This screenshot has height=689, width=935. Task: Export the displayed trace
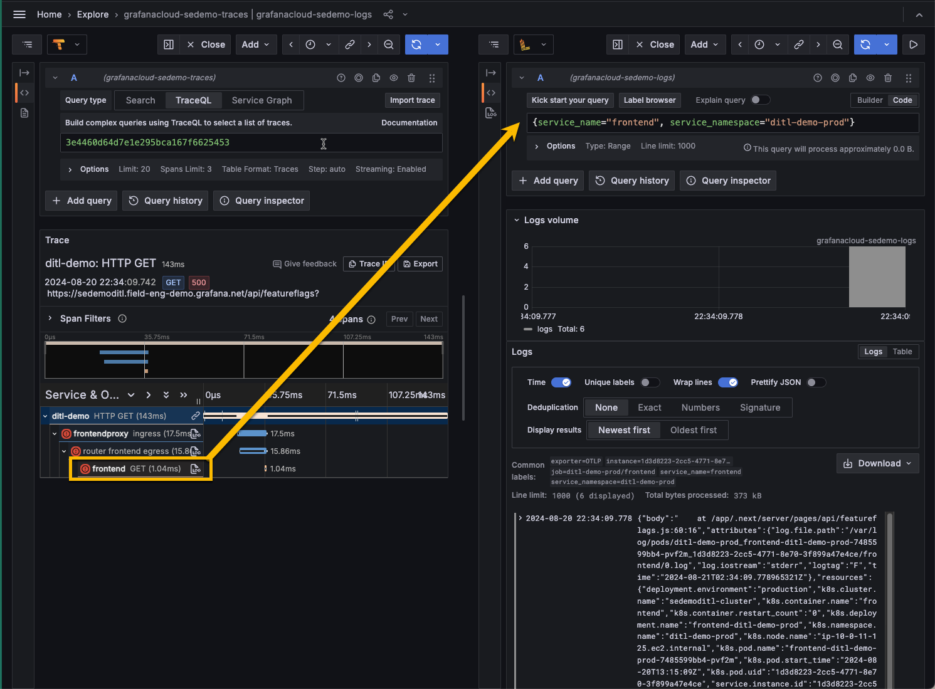pyautogui.click(x=420, y=264)
